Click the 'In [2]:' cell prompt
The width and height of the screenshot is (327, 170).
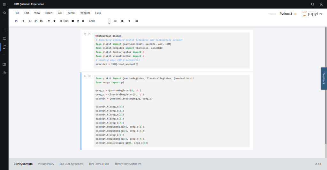coord(88,76)
